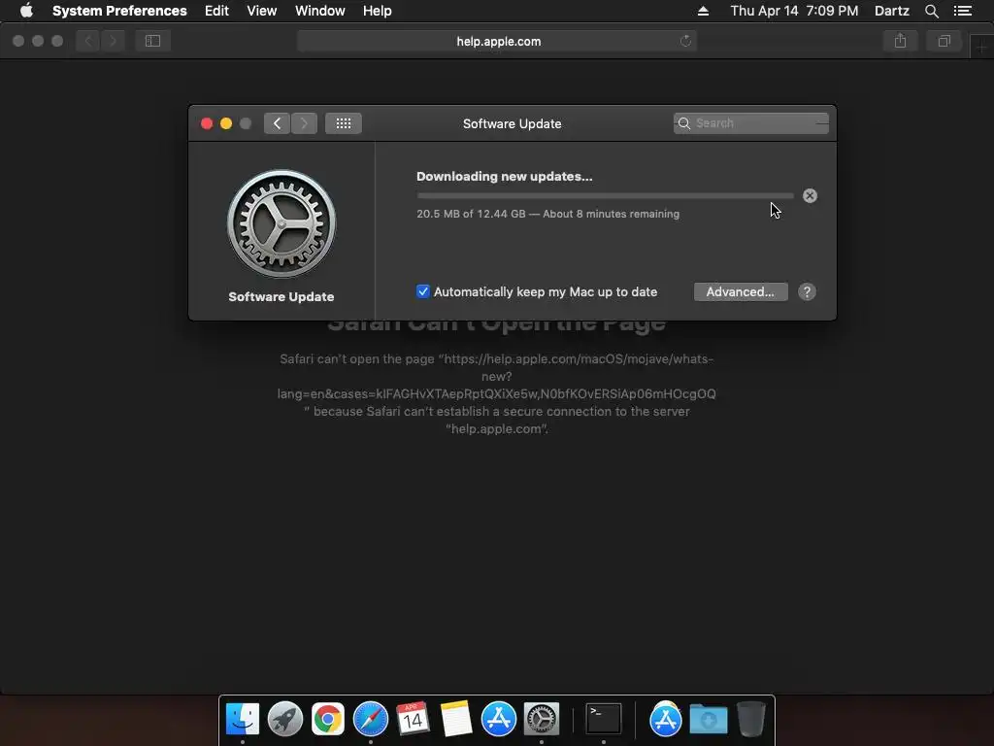Open help with the question mark button

807,291
